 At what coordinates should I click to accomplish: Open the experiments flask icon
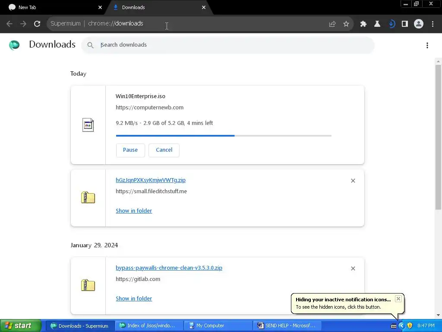377,24
